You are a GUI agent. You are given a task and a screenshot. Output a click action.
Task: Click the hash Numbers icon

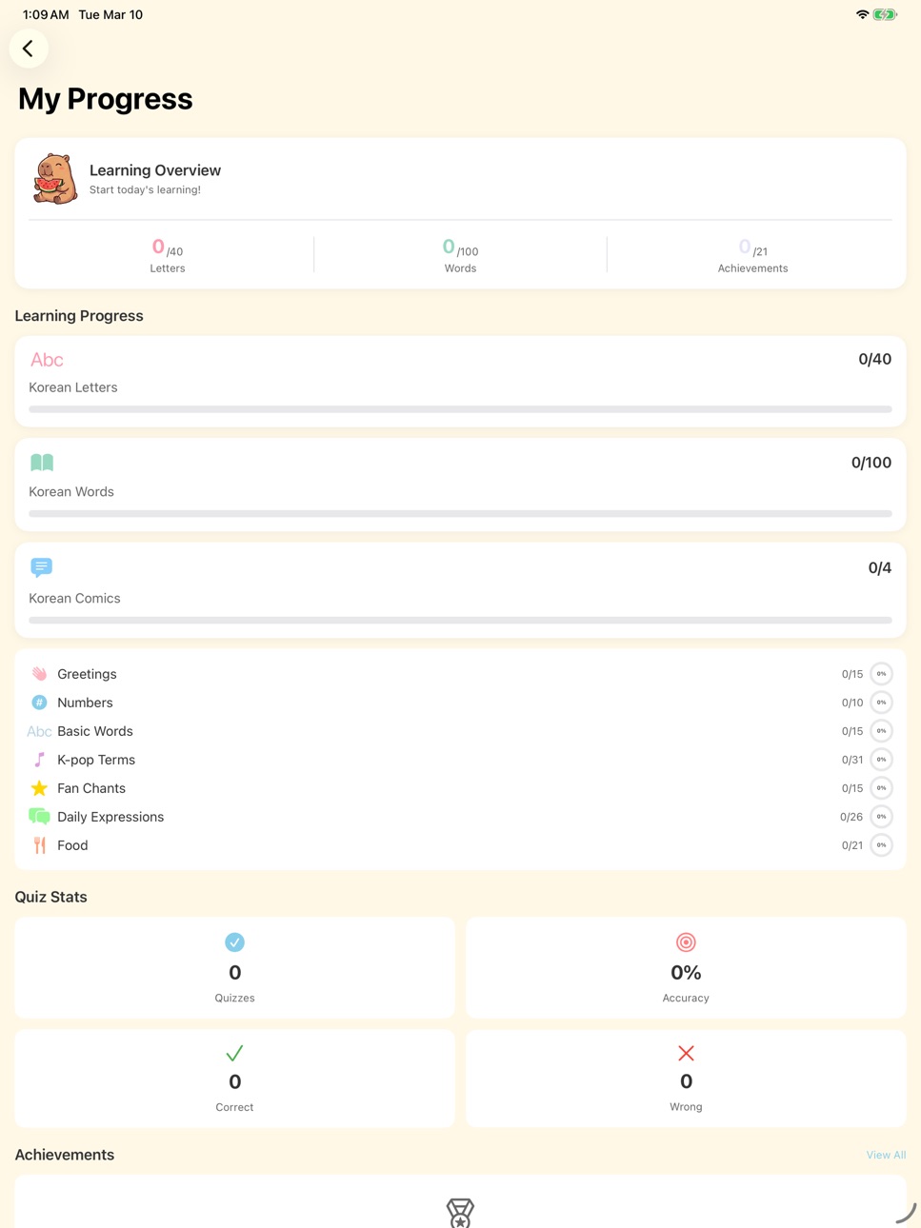[39, 703]
